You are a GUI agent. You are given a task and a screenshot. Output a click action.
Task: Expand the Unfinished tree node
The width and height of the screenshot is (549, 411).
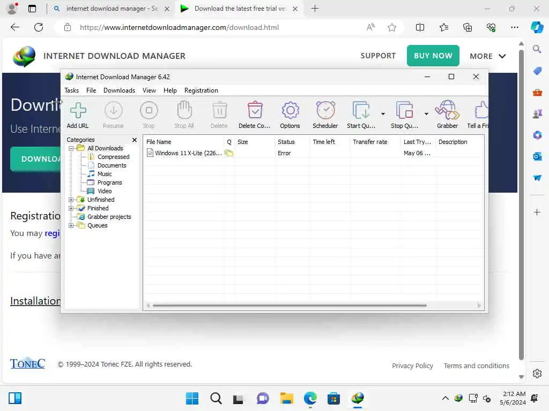tap(71, 200)
